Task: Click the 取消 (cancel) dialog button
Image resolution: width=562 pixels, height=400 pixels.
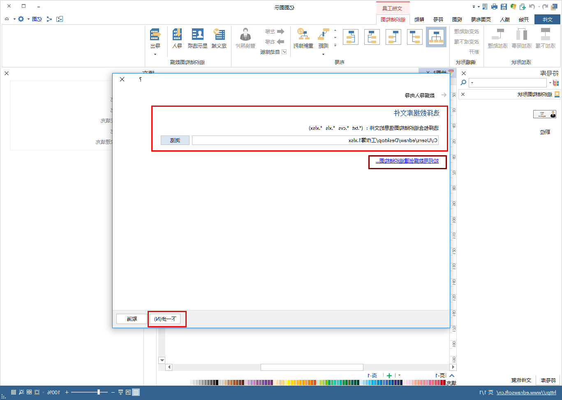Action: (132, 319)
